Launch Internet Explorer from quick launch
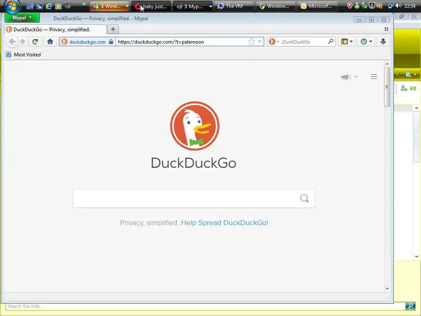This screenshot has width=421, height=316. pos(49,6)
